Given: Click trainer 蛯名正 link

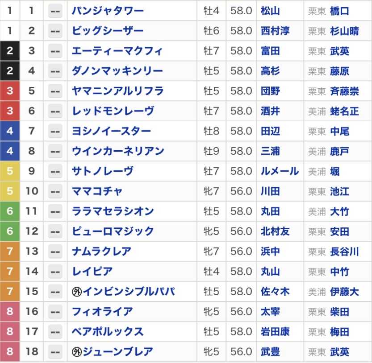Looking at the screenshot, I should click(344, 111).
